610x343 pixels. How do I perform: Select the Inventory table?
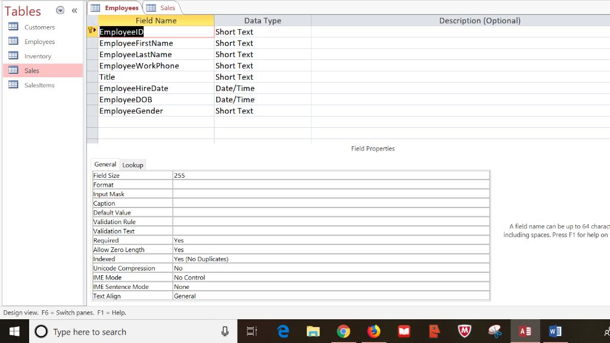(36, 56)
